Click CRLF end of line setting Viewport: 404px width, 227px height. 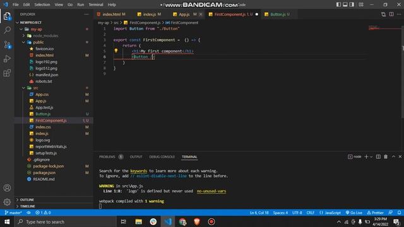point(310,212)
